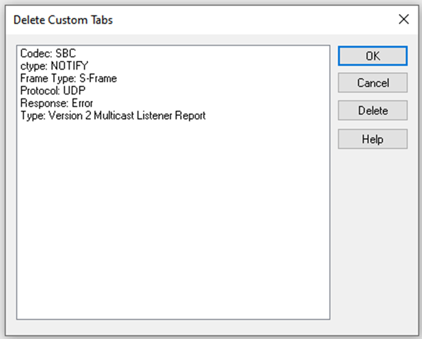The width and height of the screenshot is (422, 339).
Task: Click the Delete button
Action: pyautogui.click(x=373, y=111)
